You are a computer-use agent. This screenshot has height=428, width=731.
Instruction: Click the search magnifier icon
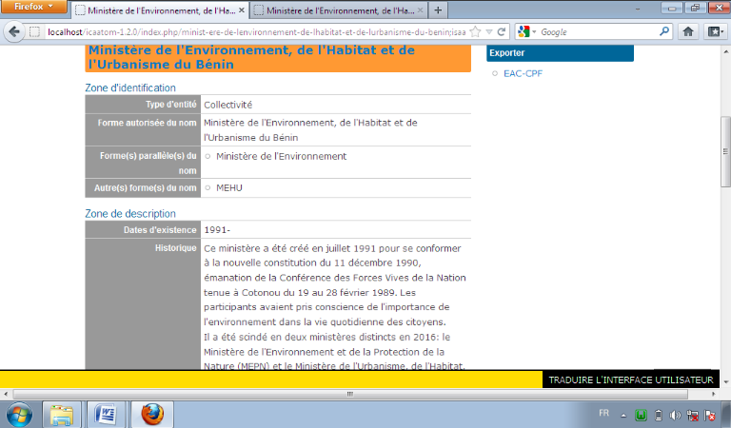[664, 31]
